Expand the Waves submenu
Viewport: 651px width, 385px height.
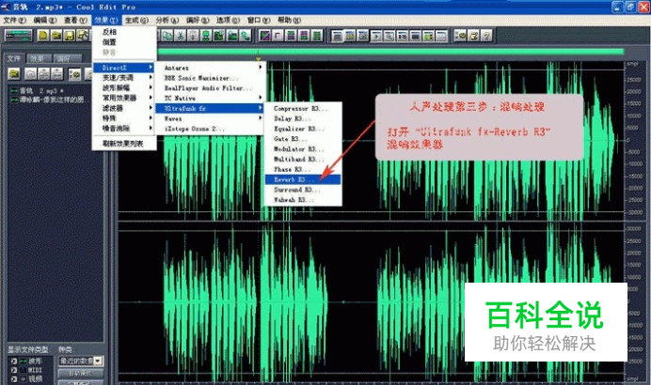tap(210, 118)
